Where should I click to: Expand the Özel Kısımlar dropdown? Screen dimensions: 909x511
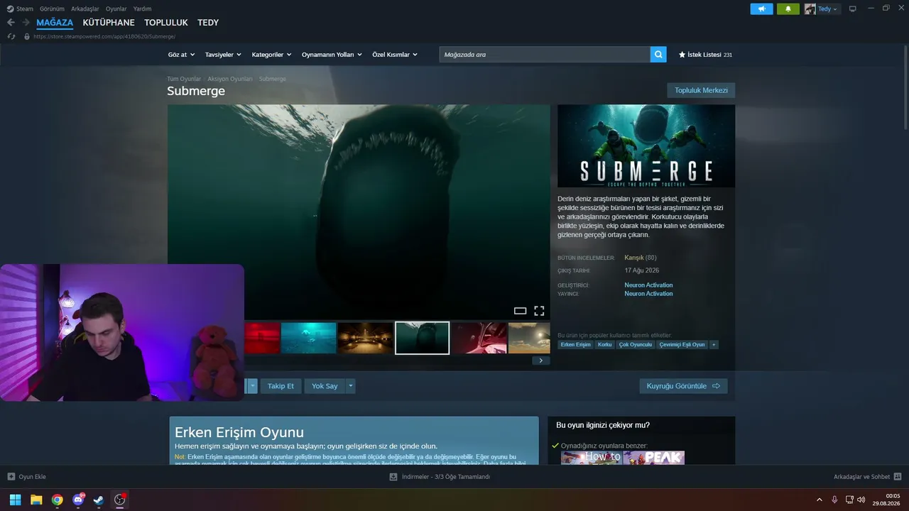tap(395, 55)
